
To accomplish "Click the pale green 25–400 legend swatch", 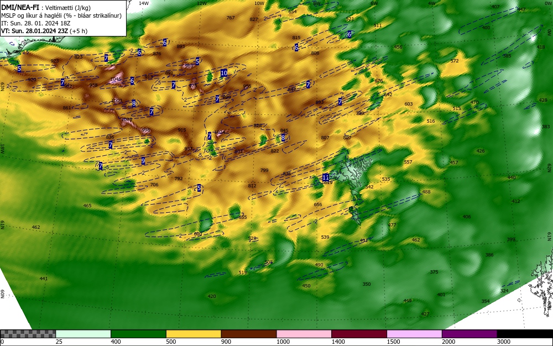I will (x=84, y=334).
